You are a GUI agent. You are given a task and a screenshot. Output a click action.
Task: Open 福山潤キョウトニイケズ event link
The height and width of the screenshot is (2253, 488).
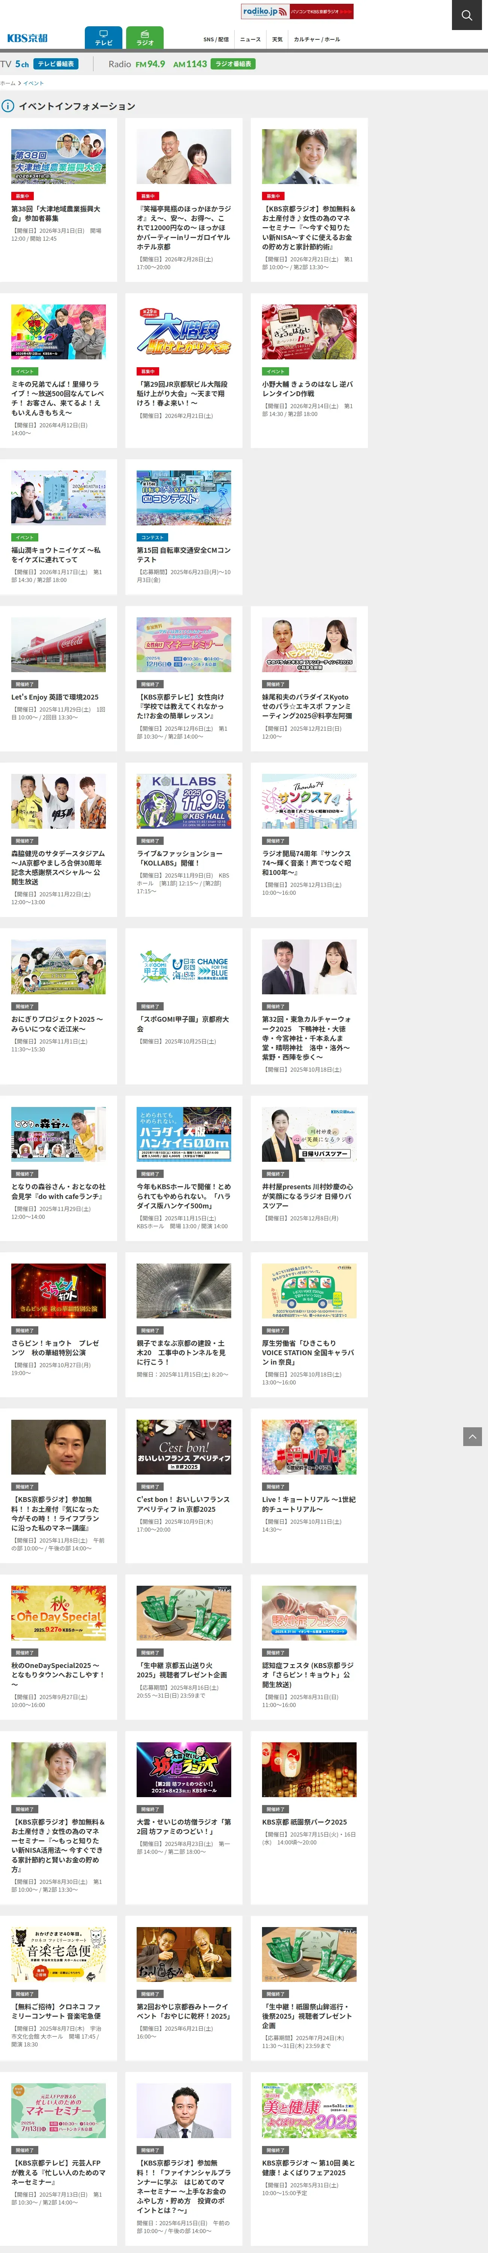pyautogui.click(x=56, y=555)
